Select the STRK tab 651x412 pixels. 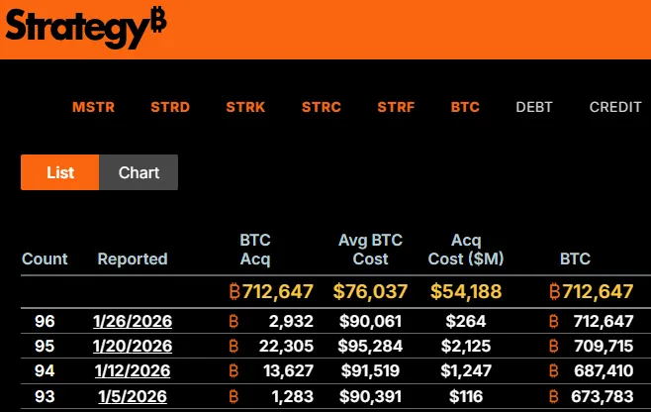pos(245,107)
